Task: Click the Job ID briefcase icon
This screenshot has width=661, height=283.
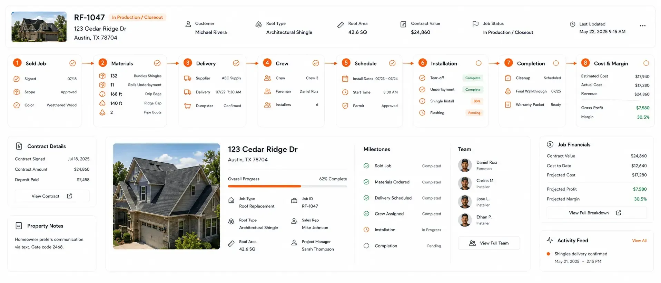Action: (294, 201)
